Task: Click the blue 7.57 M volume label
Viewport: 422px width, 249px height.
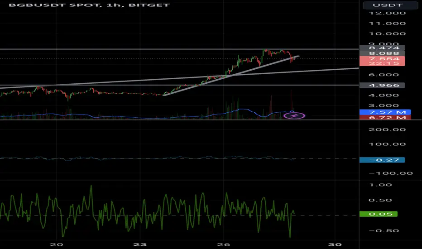Action: 385,112
